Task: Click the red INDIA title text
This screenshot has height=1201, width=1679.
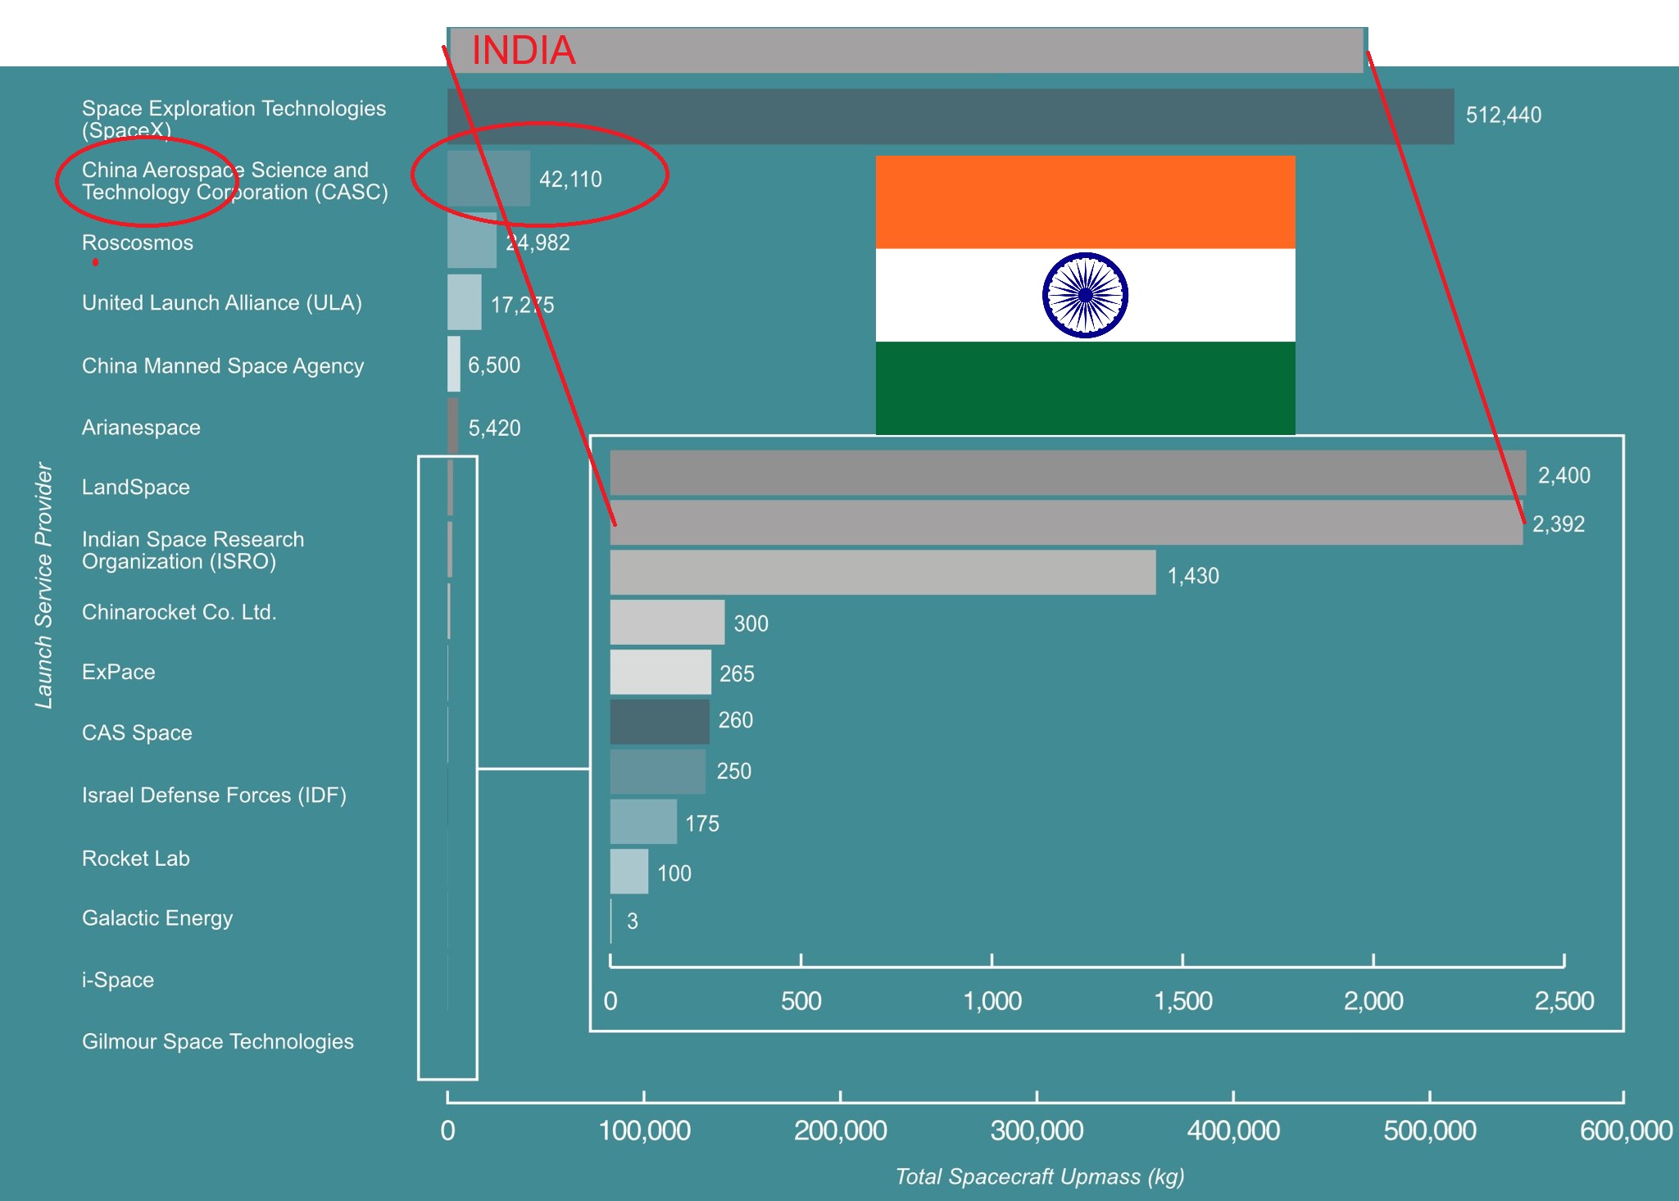Action: coord(524,50)
